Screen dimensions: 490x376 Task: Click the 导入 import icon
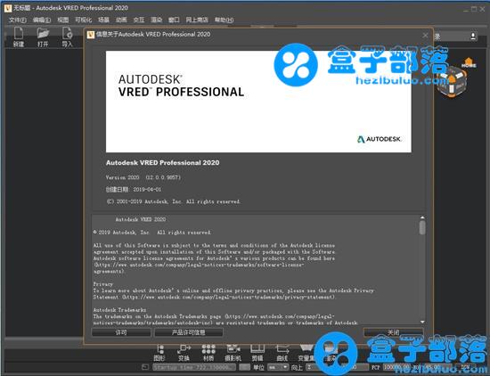click(x=67, y=37)
